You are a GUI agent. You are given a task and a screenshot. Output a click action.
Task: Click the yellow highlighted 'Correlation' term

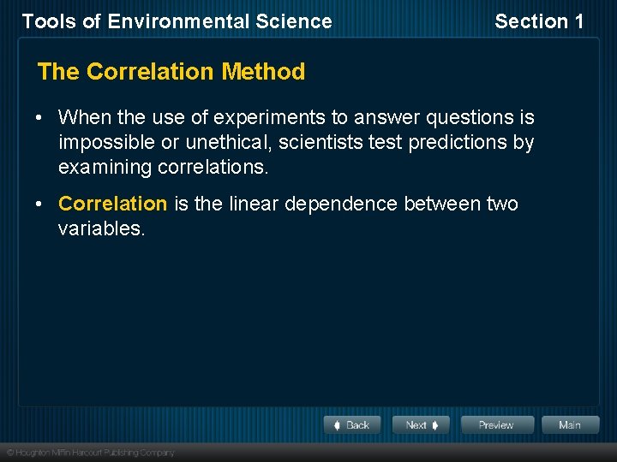tap(112, 204)
